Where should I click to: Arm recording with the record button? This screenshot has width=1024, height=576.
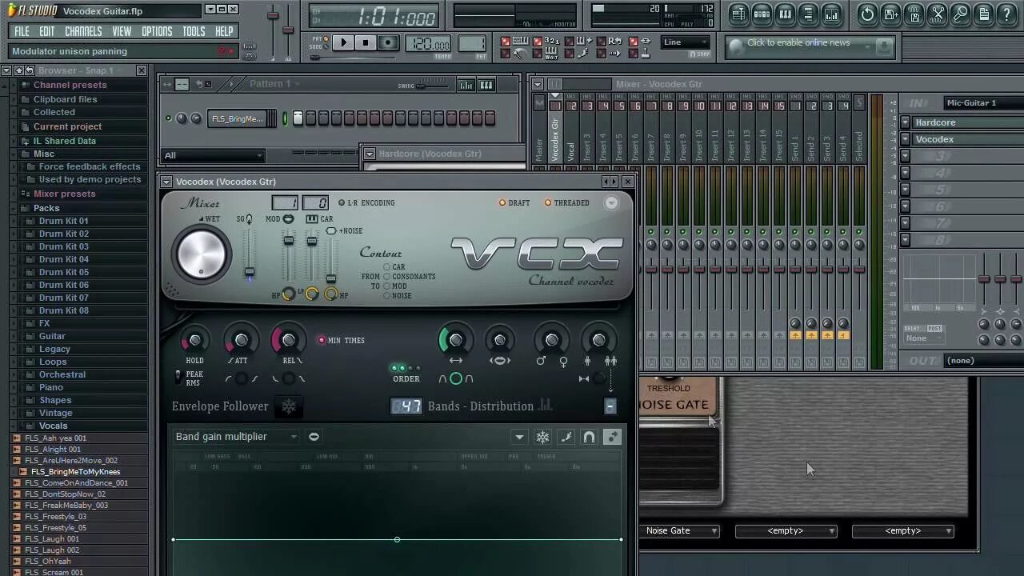[x=388, y=42]
